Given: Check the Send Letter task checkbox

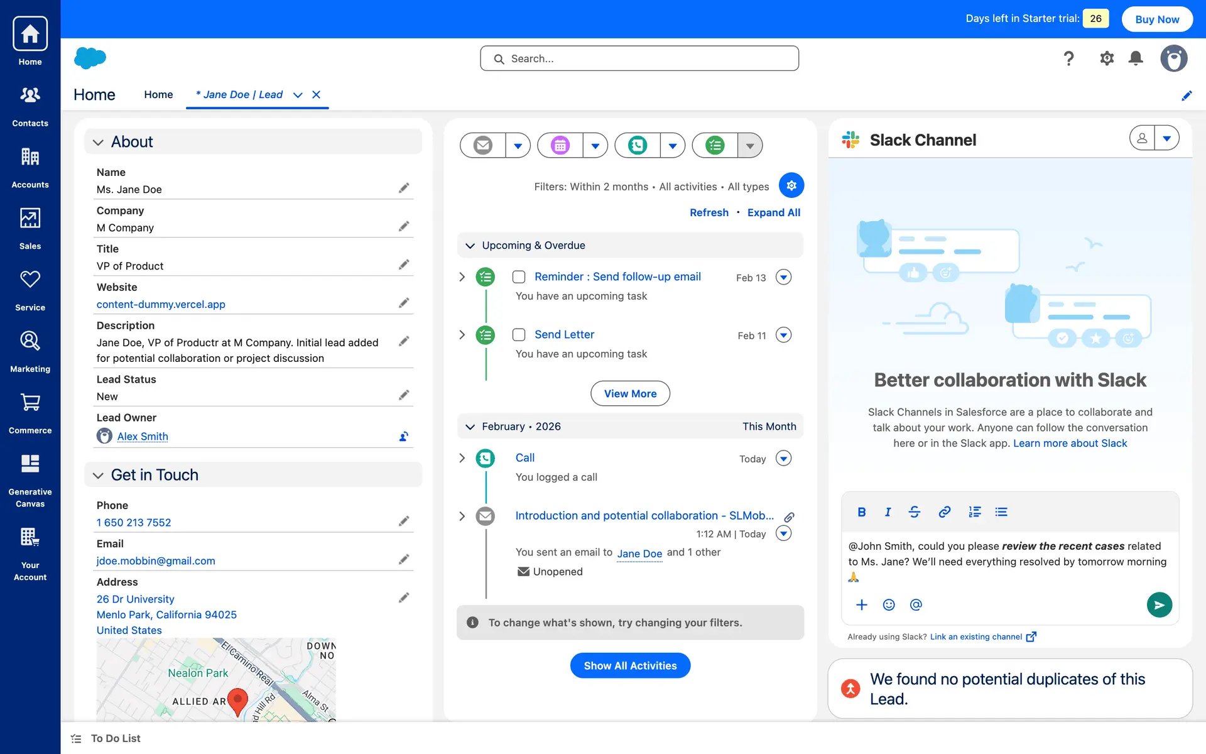Looking at the screenshot, I should click(x=519, y=335).
